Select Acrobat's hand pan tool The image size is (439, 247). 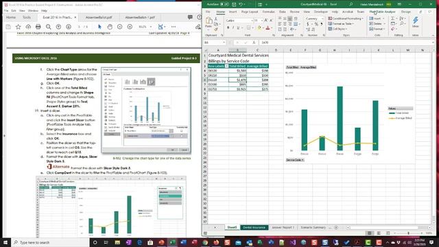[x=110, y=27]
